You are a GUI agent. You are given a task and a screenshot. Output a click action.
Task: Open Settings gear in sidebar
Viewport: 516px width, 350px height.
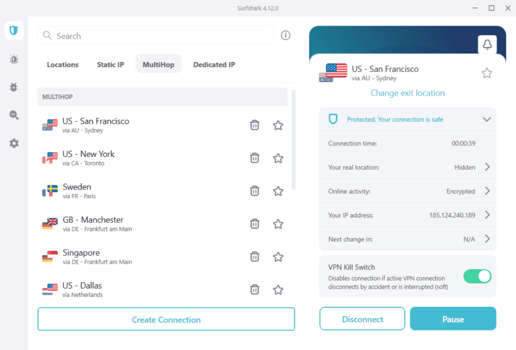click(x=14, y=143)
